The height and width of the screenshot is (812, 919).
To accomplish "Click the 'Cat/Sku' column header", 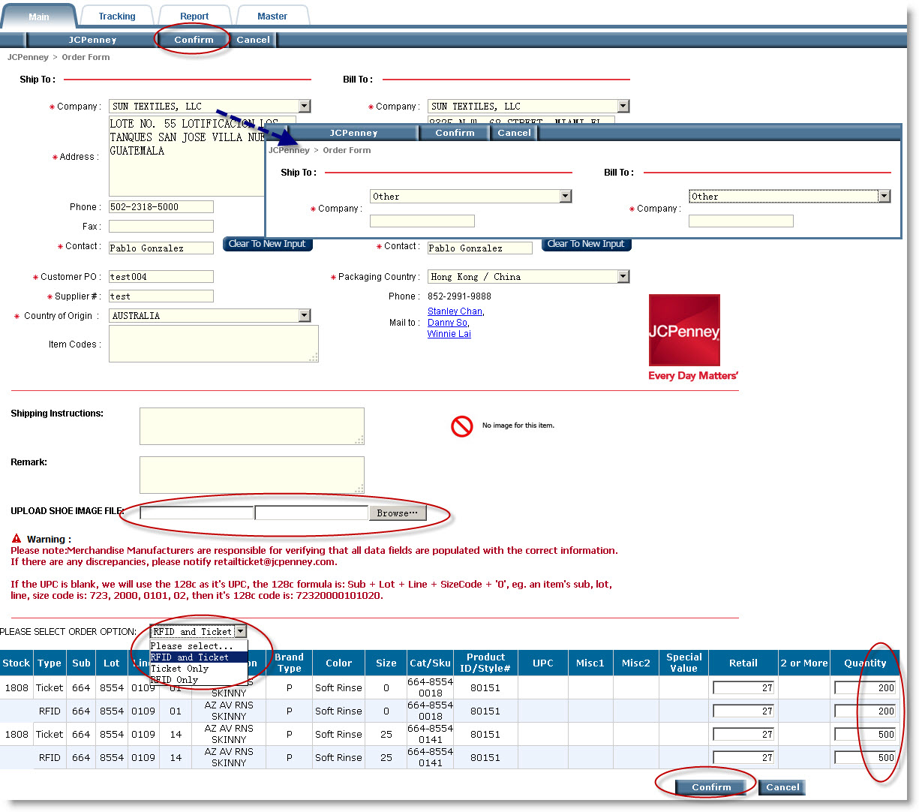I will click(x=431, y=663).
